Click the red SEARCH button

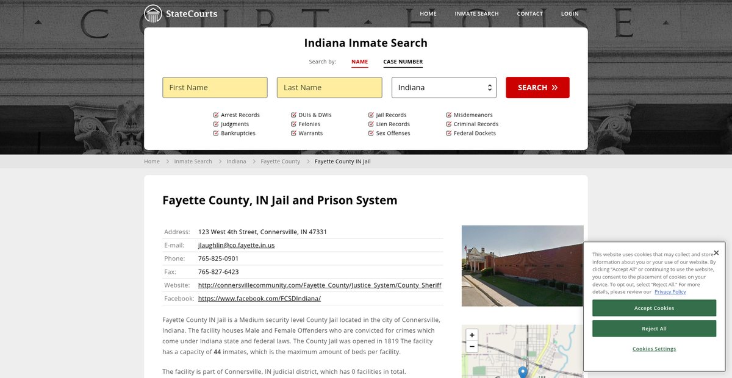(x=537, y=87)
